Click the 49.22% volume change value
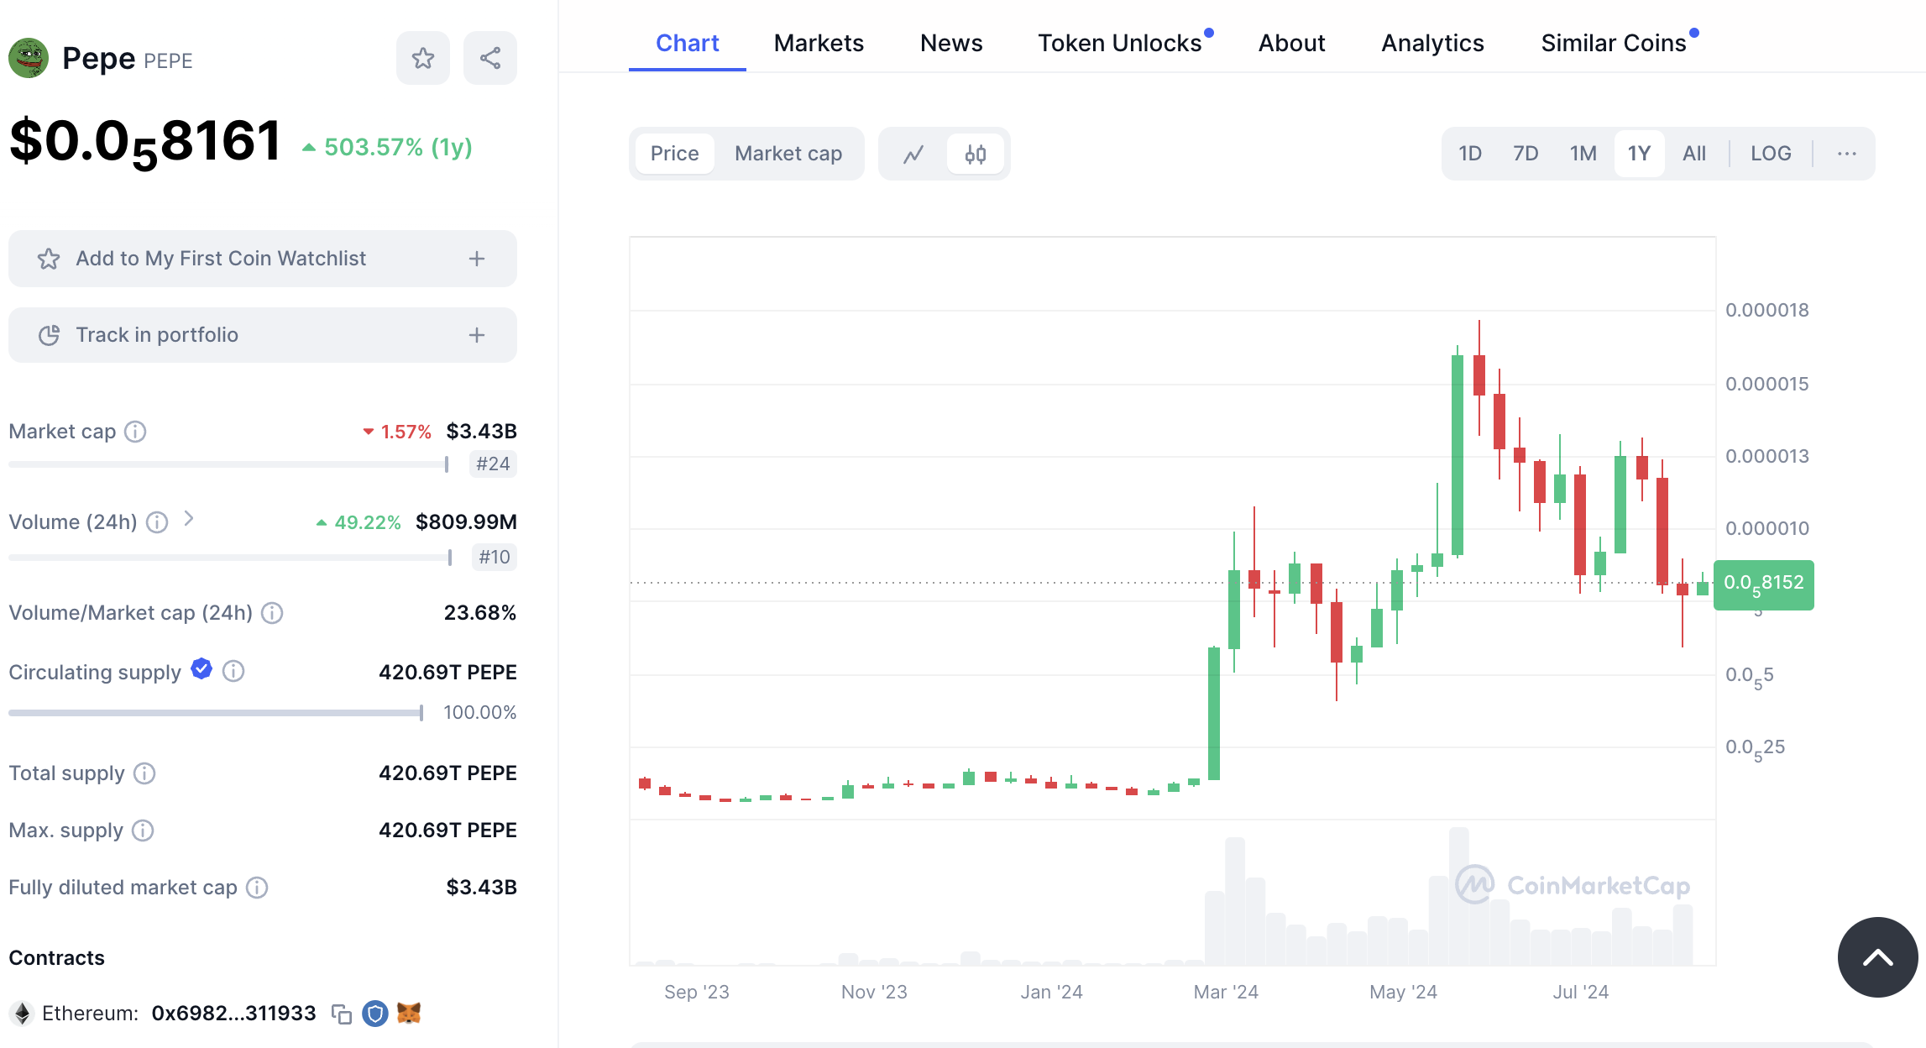The width and height of the screenshot is (1926, 1048). (x=359, y=522)
